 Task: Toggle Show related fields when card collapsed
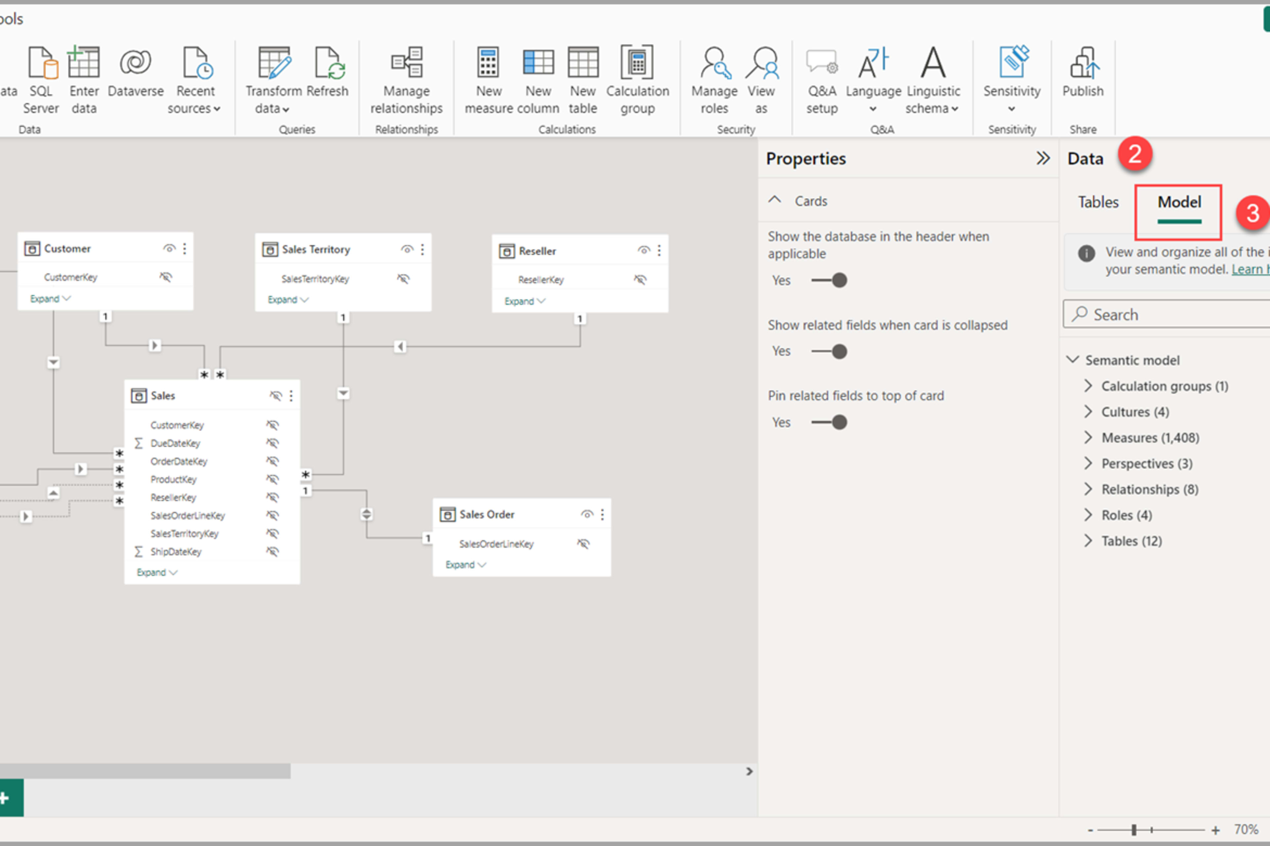[829, 352]
